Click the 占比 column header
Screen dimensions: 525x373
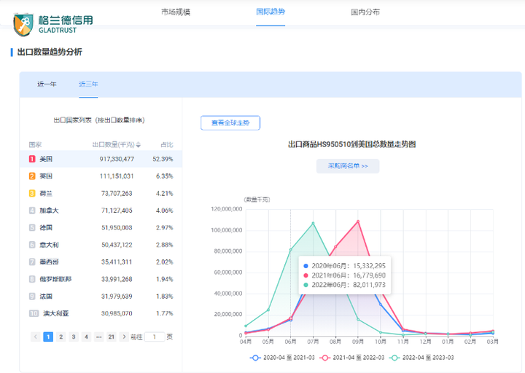coord(167,144)
